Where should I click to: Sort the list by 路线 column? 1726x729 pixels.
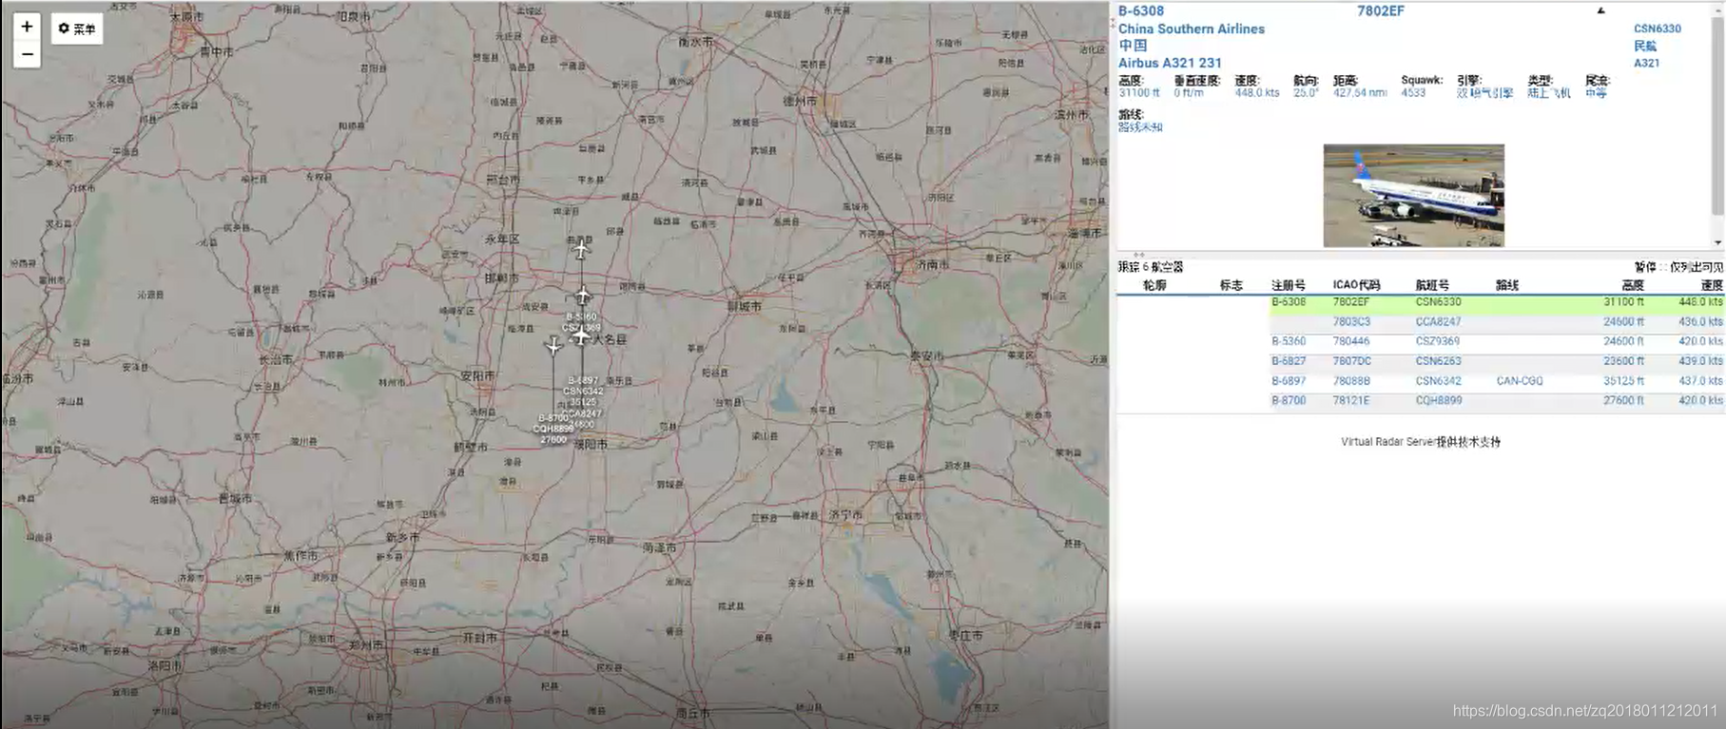coord(1507,285)
